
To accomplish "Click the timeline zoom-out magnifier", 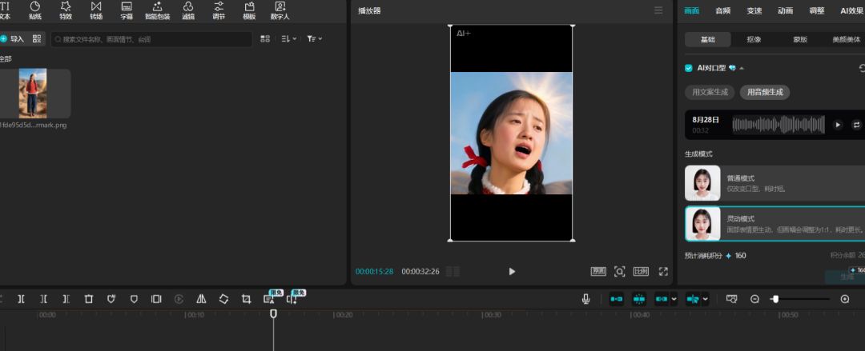I will tap(754, 299).
